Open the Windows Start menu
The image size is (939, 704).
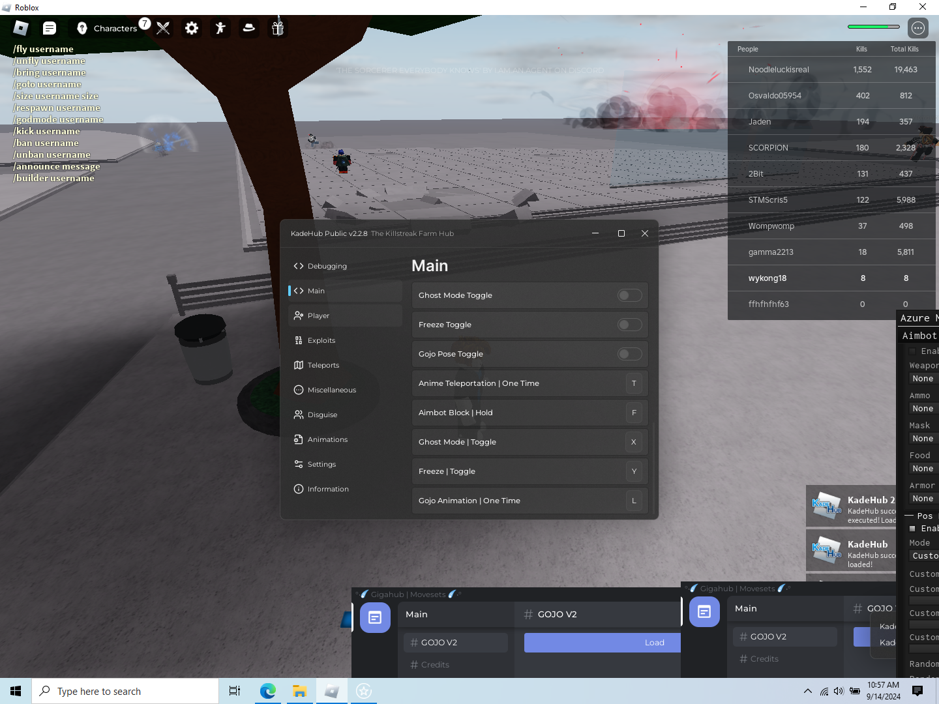(16, 691)
